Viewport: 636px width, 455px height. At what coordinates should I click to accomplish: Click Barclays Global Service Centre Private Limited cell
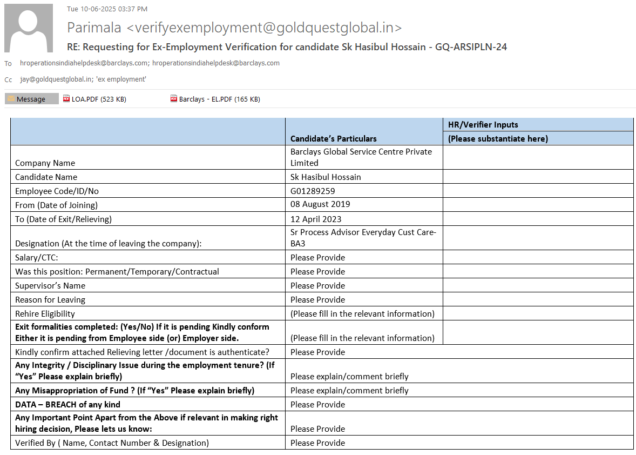[x=364, y=157]
